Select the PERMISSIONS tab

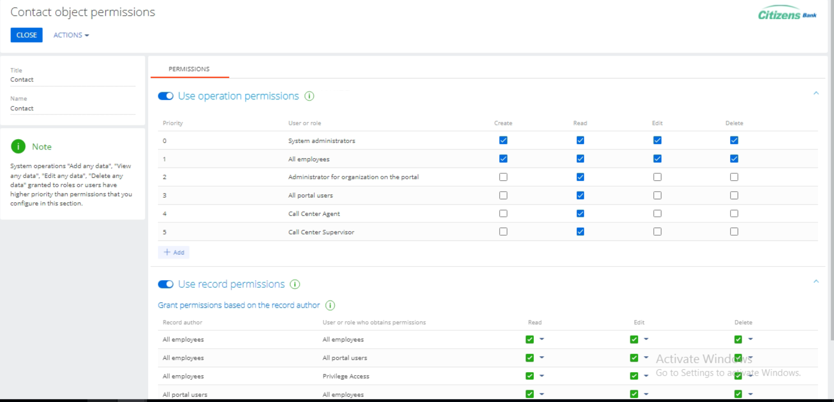pyautogui.click(x=189, y=69)
